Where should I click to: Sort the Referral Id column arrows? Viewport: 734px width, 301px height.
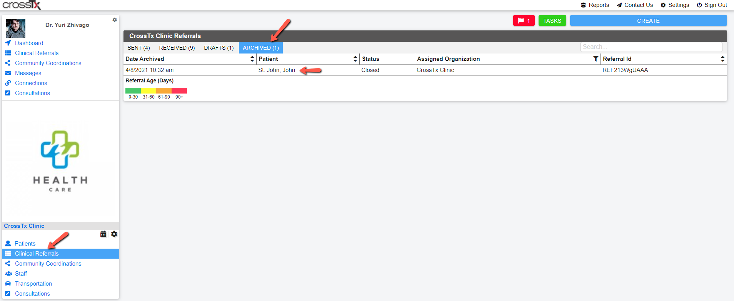tap(722, 59)
